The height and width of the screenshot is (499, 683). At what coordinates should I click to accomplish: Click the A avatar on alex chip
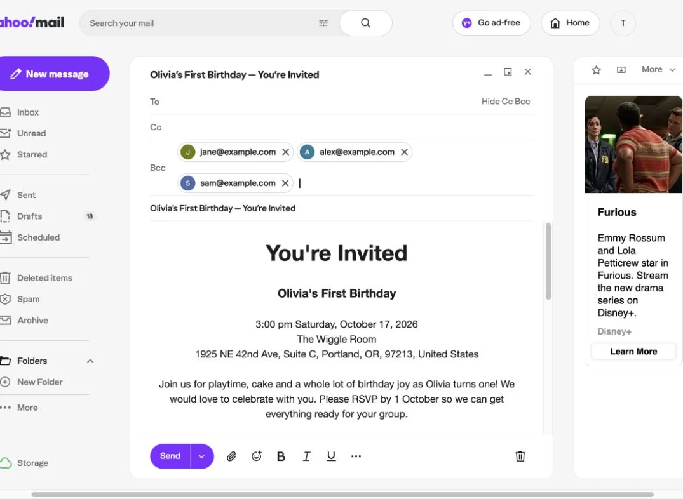(x=307, y=152)
